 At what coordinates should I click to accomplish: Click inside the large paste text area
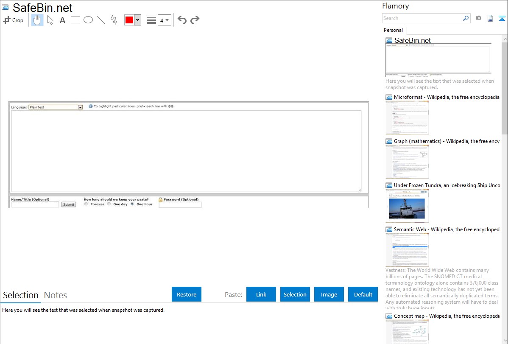(x=186, y=151)
